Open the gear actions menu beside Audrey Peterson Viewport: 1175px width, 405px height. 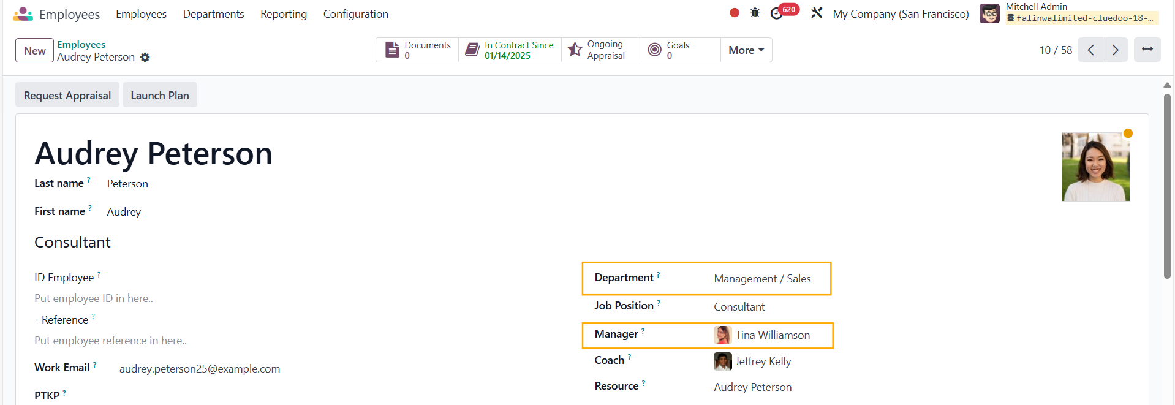145,57
